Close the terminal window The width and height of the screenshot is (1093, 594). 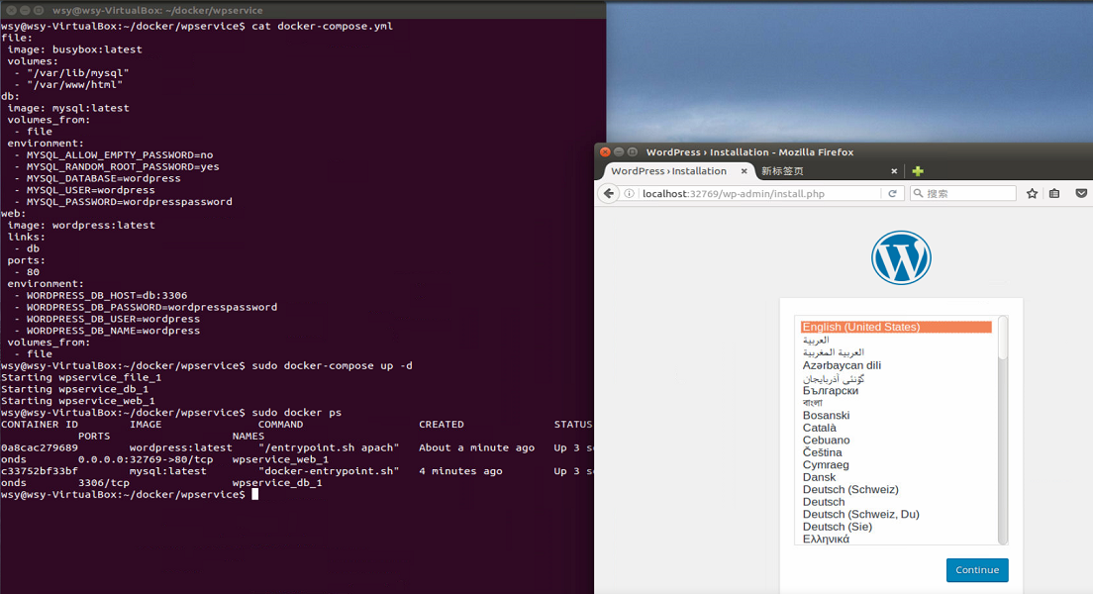click(11, 11)
